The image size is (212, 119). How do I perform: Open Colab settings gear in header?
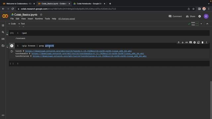click(199, 16)
